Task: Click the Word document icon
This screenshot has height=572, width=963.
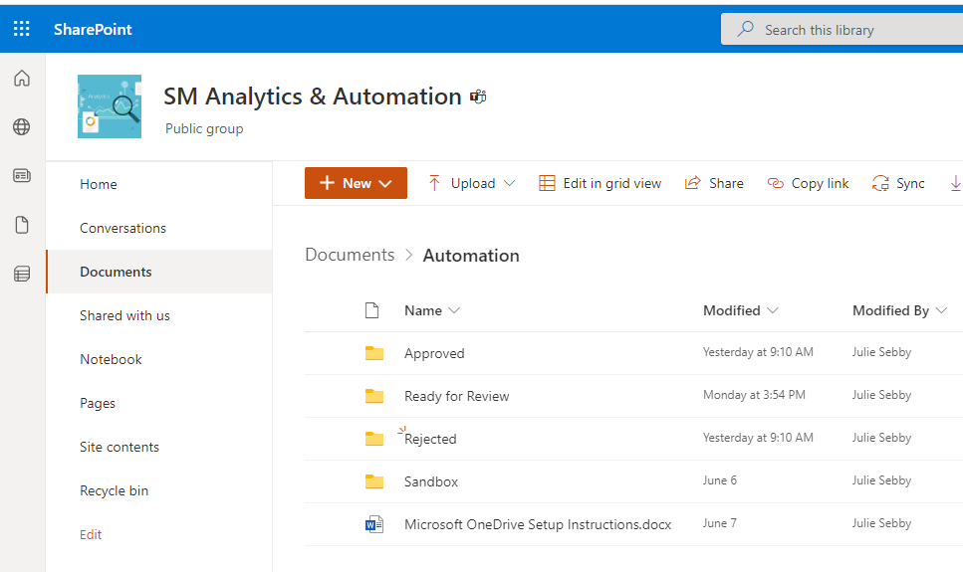Action: [x=374, y=524]
